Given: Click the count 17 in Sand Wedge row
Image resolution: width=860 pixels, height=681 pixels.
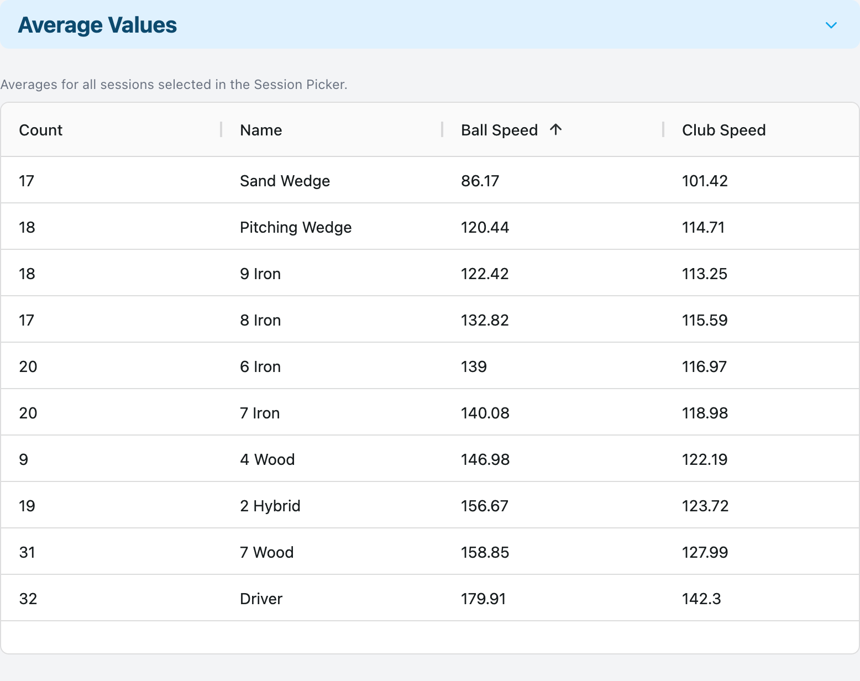Looking at the screenshot, I should (27, 181).
